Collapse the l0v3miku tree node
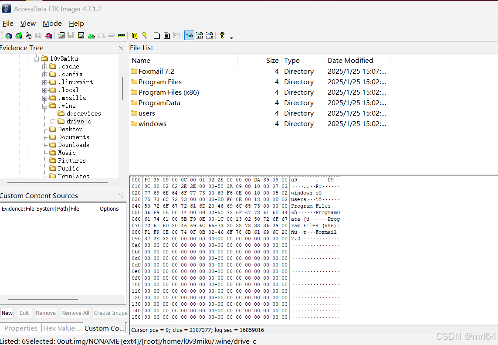 (36, 58)
